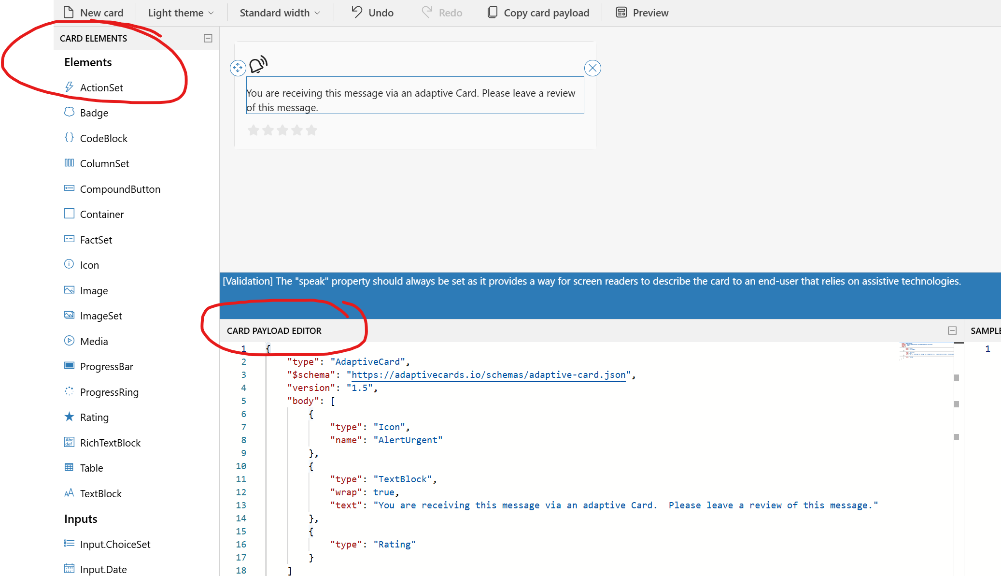Click the Undo button

tap(372, 13)
